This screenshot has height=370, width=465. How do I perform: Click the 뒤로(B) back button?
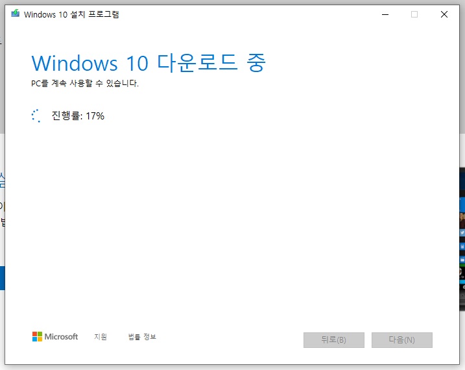[333, 339]
